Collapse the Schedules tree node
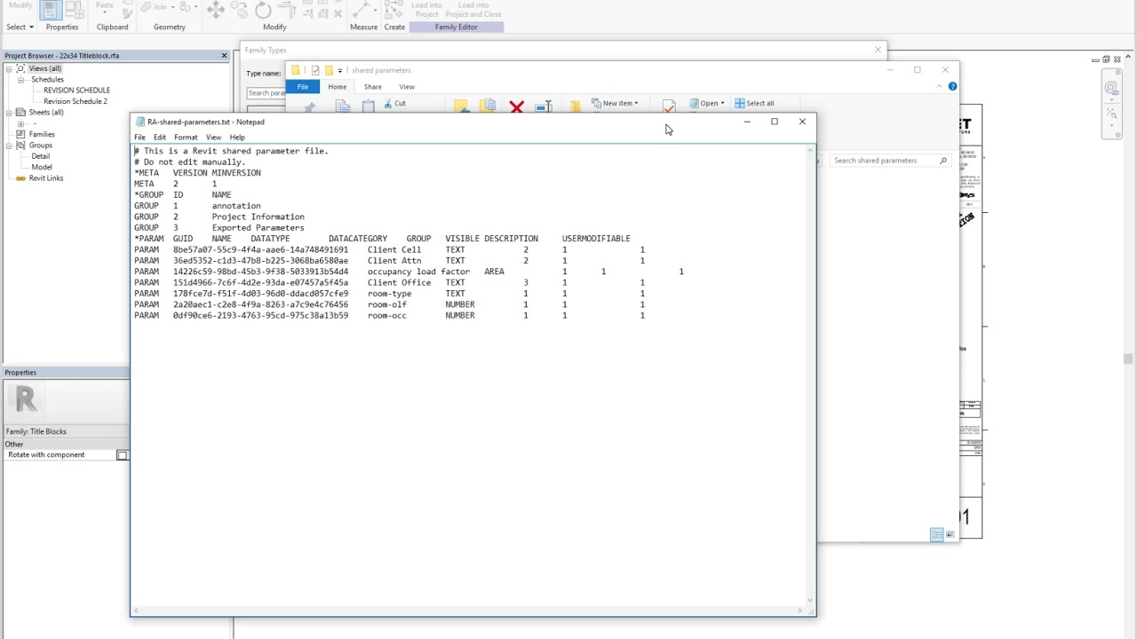The width and height of the screenshot is (1137, 639). (x=20, y=79)
